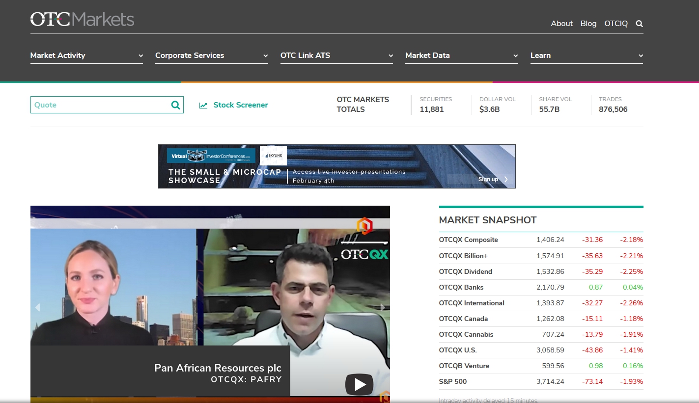Click the Quote search magnifier icon

point(175,105)
